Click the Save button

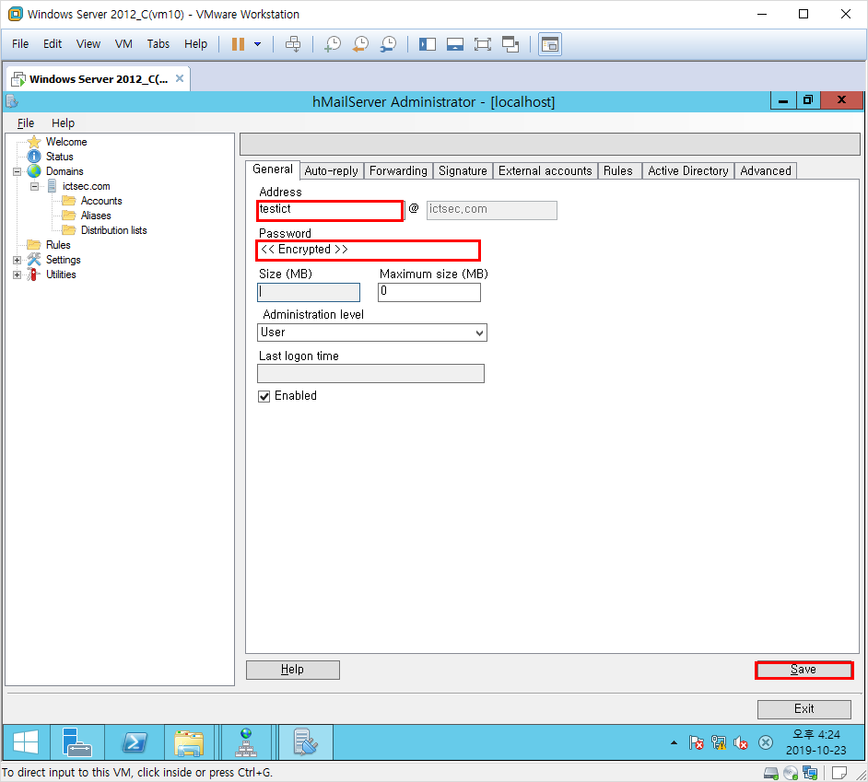click(803, 670)
